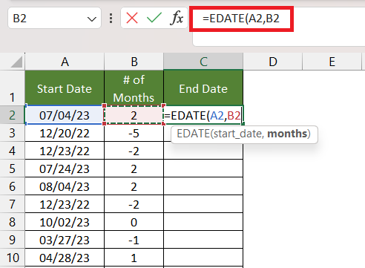The height and width of the screenshot is (268, 365).
Task: Click formula bar text =EDATE(A2,B2
Action: [x=241, y=19]
